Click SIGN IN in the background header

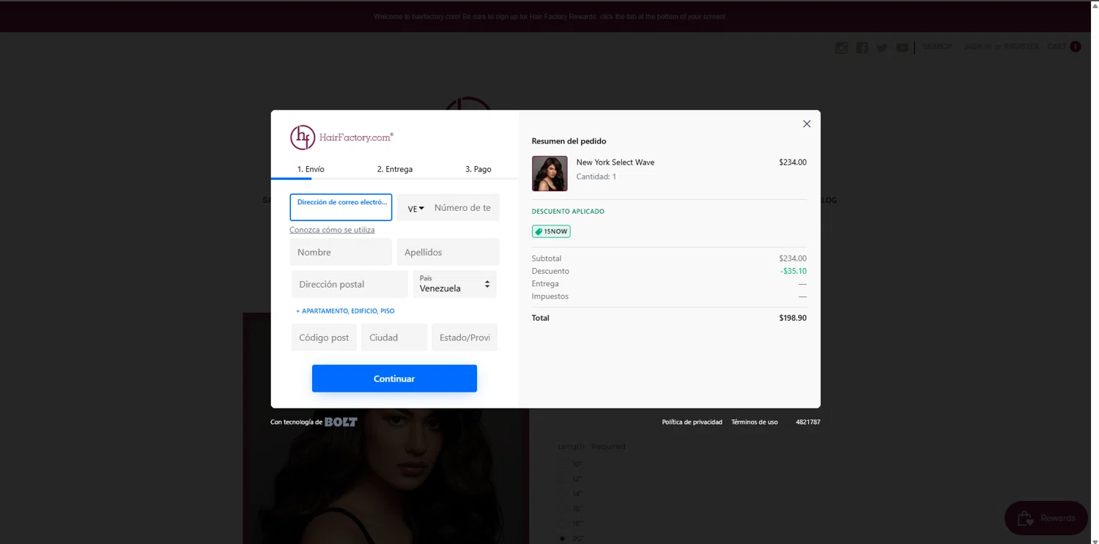tap(978, 46)
